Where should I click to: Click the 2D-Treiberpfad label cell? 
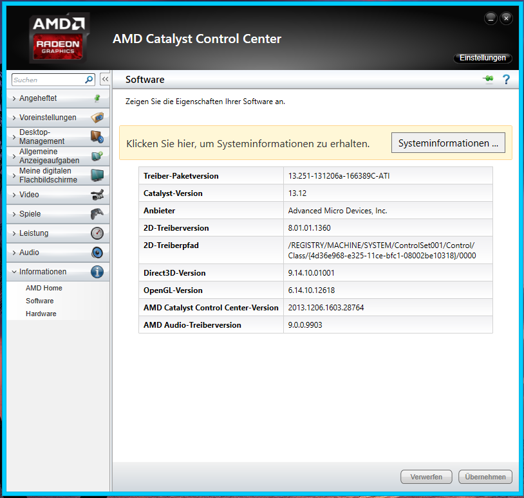pos(211,250)
